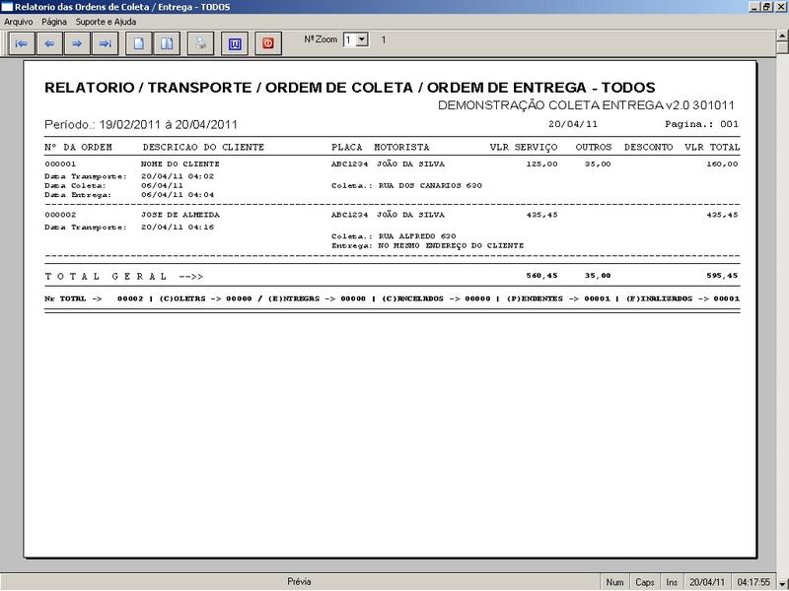The height and width of the screenshot is (591, 789).
Task: Click the status bar date 20/04/11
Action: (x=707, y=582)
